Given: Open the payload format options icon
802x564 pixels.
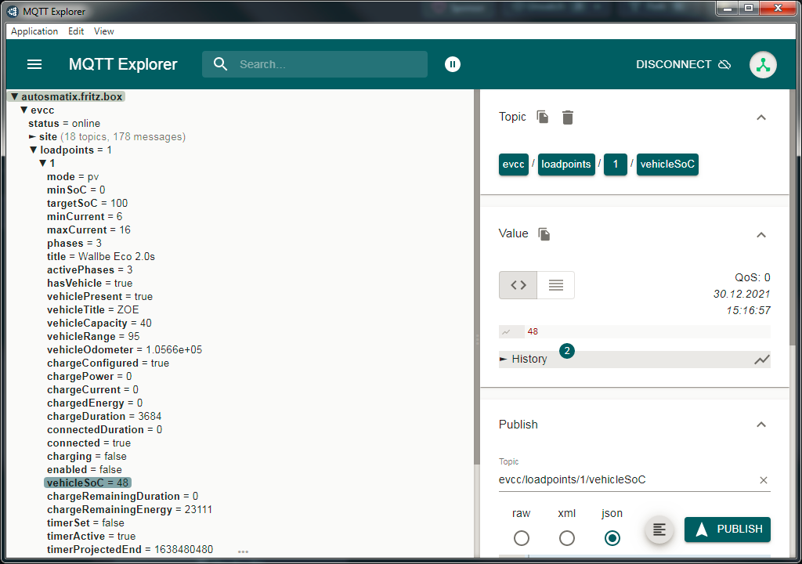Looking at the screenshot, I should (659, 530).
